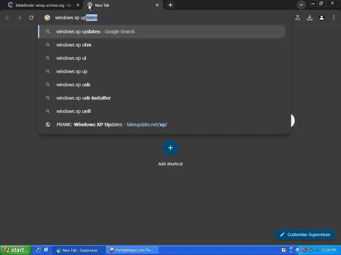Close the New Tab tab

tap(157, 5)
